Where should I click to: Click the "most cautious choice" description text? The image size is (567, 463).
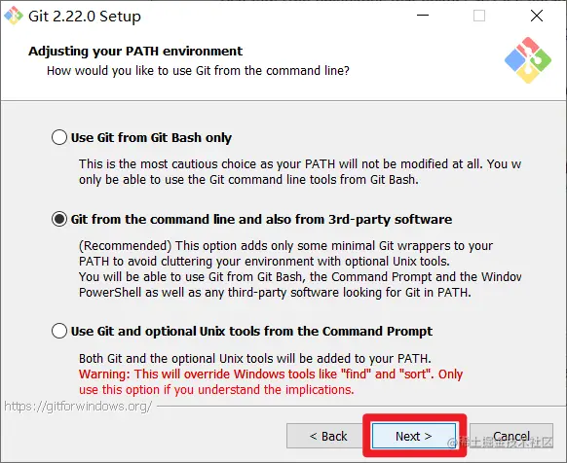pos(300,171)
